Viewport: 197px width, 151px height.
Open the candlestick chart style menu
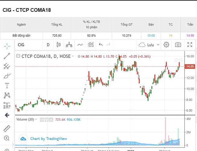(x=58, y=45)
